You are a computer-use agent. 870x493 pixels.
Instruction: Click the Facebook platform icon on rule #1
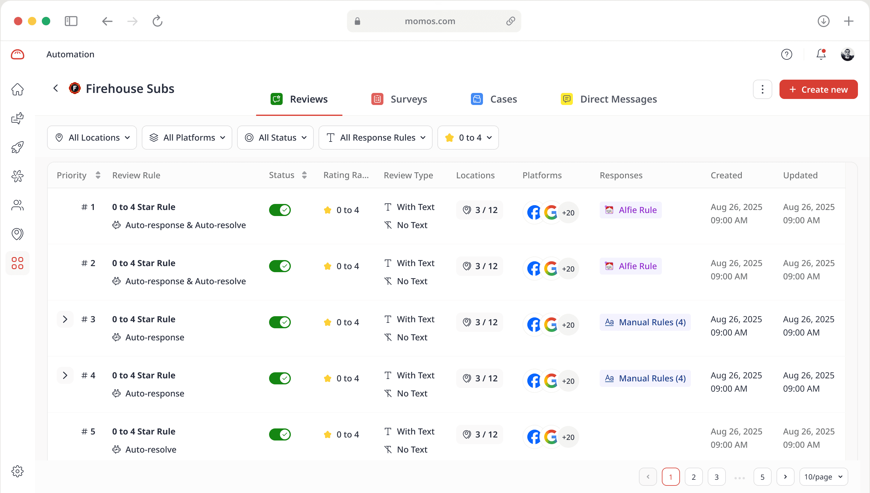[x=534, y=212]
